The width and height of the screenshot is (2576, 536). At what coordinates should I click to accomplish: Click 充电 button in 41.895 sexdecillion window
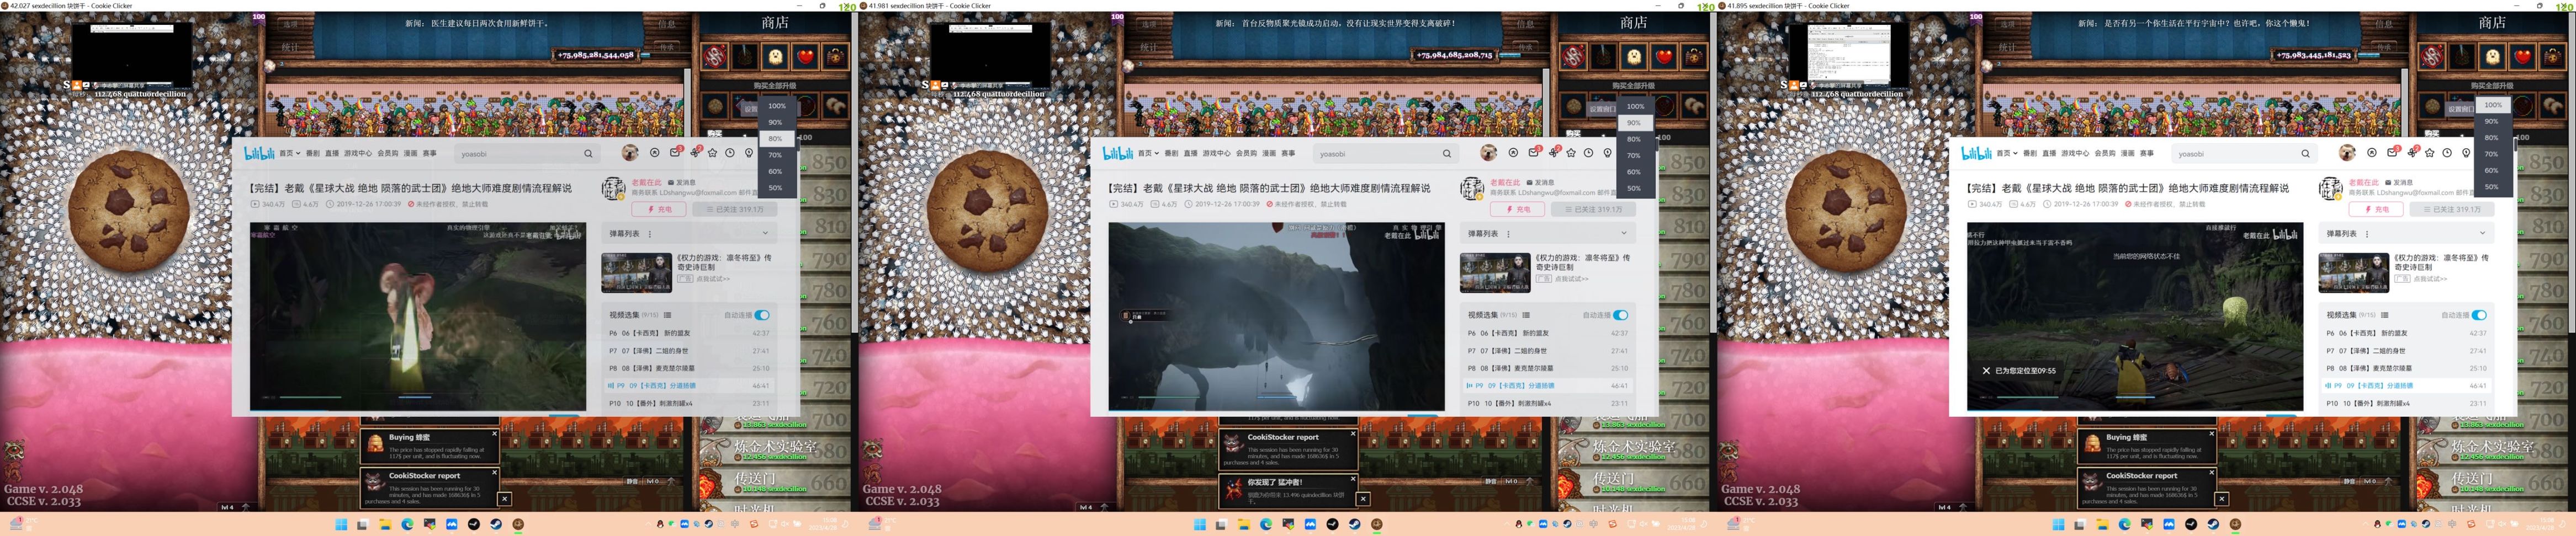click(x=2376, y=210)
